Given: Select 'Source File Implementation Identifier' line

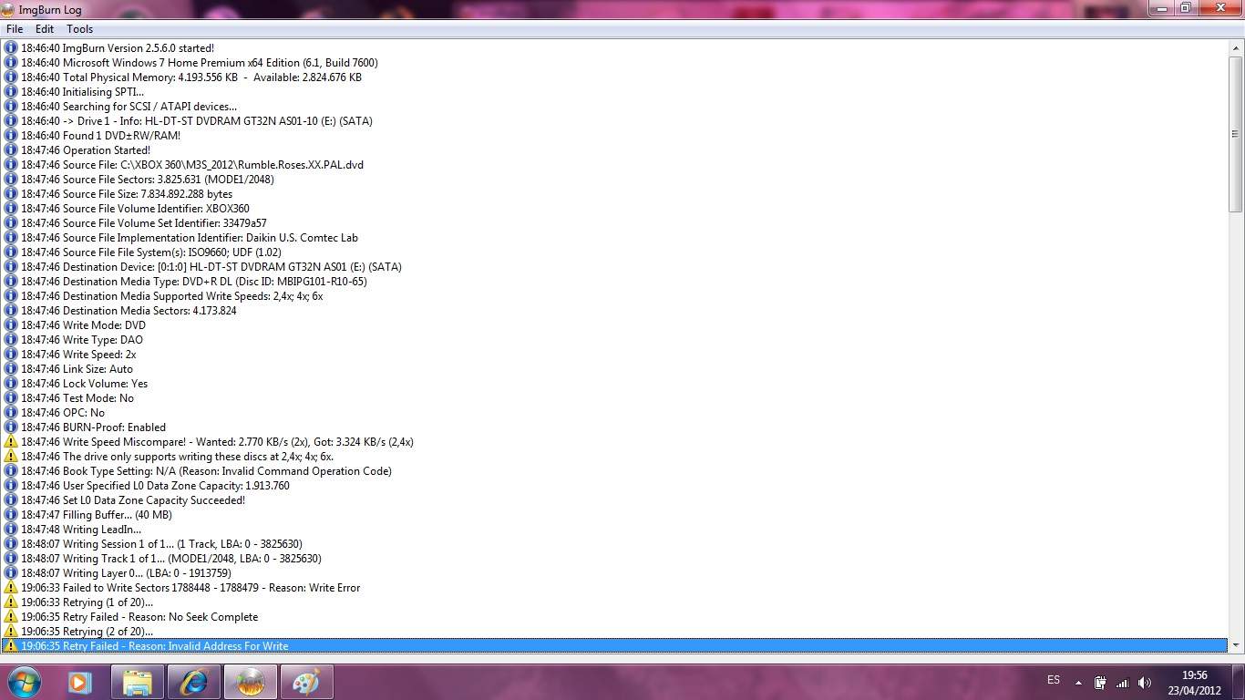Looking at the screenshot, I should coord(615,238).
